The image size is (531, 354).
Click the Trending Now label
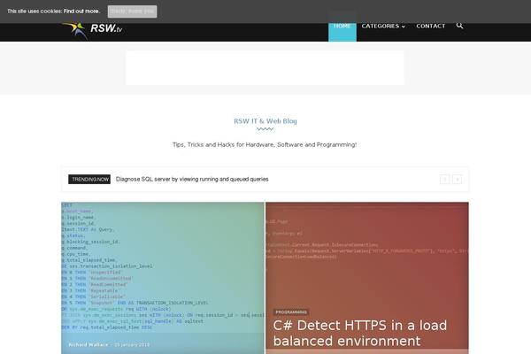tap(89, 179)
